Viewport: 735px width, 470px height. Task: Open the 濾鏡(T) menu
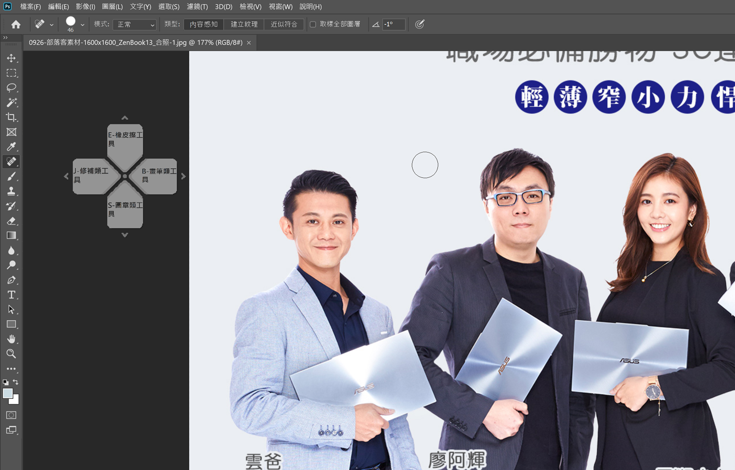tap(197, 6)
